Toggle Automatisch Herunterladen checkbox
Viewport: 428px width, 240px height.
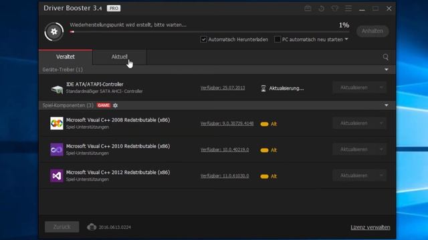203,39
